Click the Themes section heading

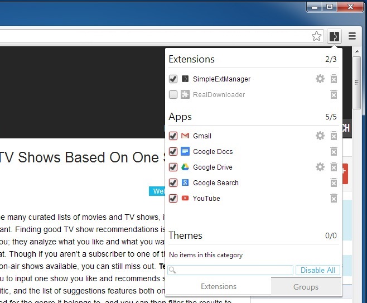coord(185,235)
